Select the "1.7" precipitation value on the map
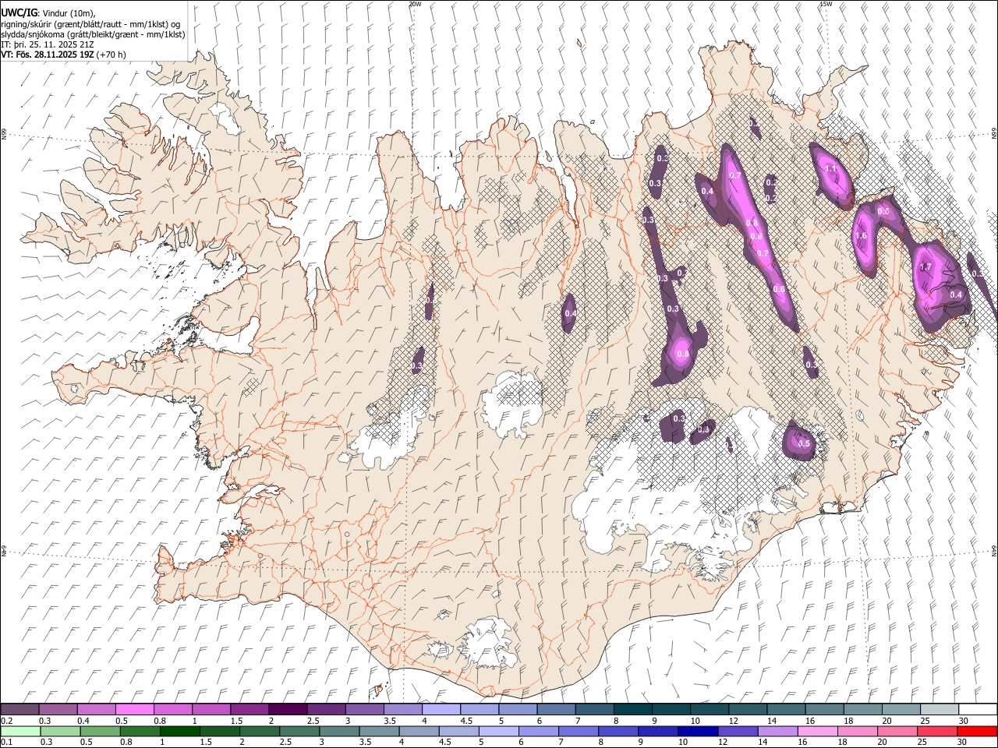This screenshot has height=748, width=998. 925,266
